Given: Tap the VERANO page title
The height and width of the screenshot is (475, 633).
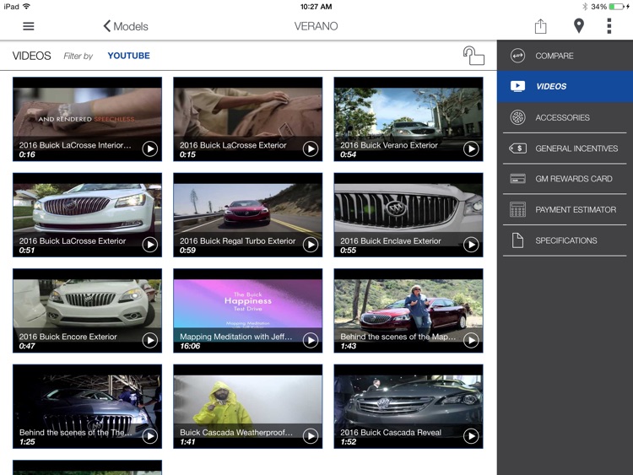Looking at the screenshot, I should pyautogui.click(x=316, y=26).
